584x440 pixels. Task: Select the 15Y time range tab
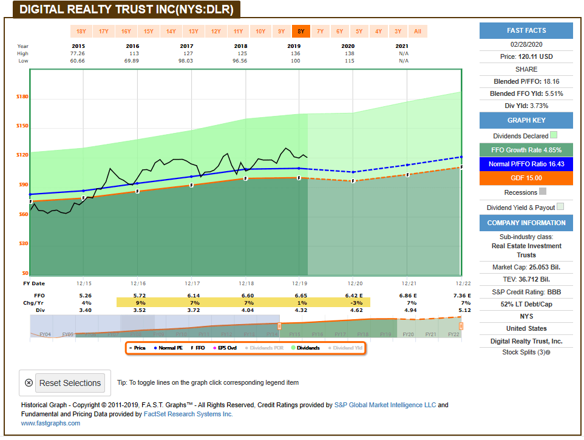149,32
